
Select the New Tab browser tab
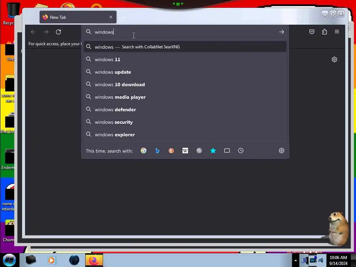click(78, 17)
